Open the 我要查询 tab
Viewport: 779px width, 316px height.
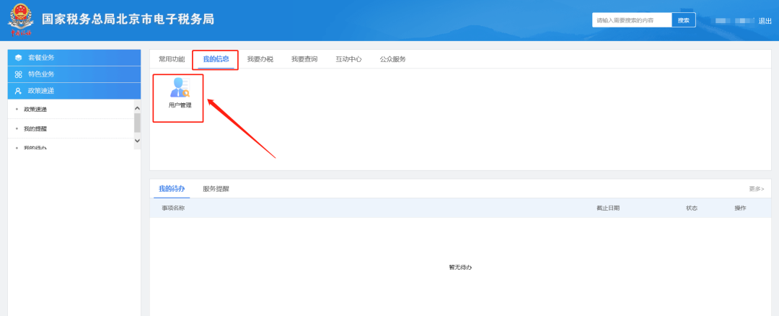point(304,59)
